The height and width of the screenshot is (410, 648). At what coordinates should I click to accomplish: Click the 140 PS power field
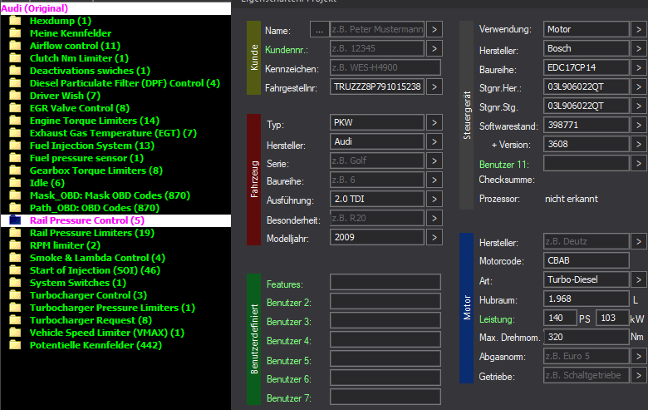click(x=560, y=318)
